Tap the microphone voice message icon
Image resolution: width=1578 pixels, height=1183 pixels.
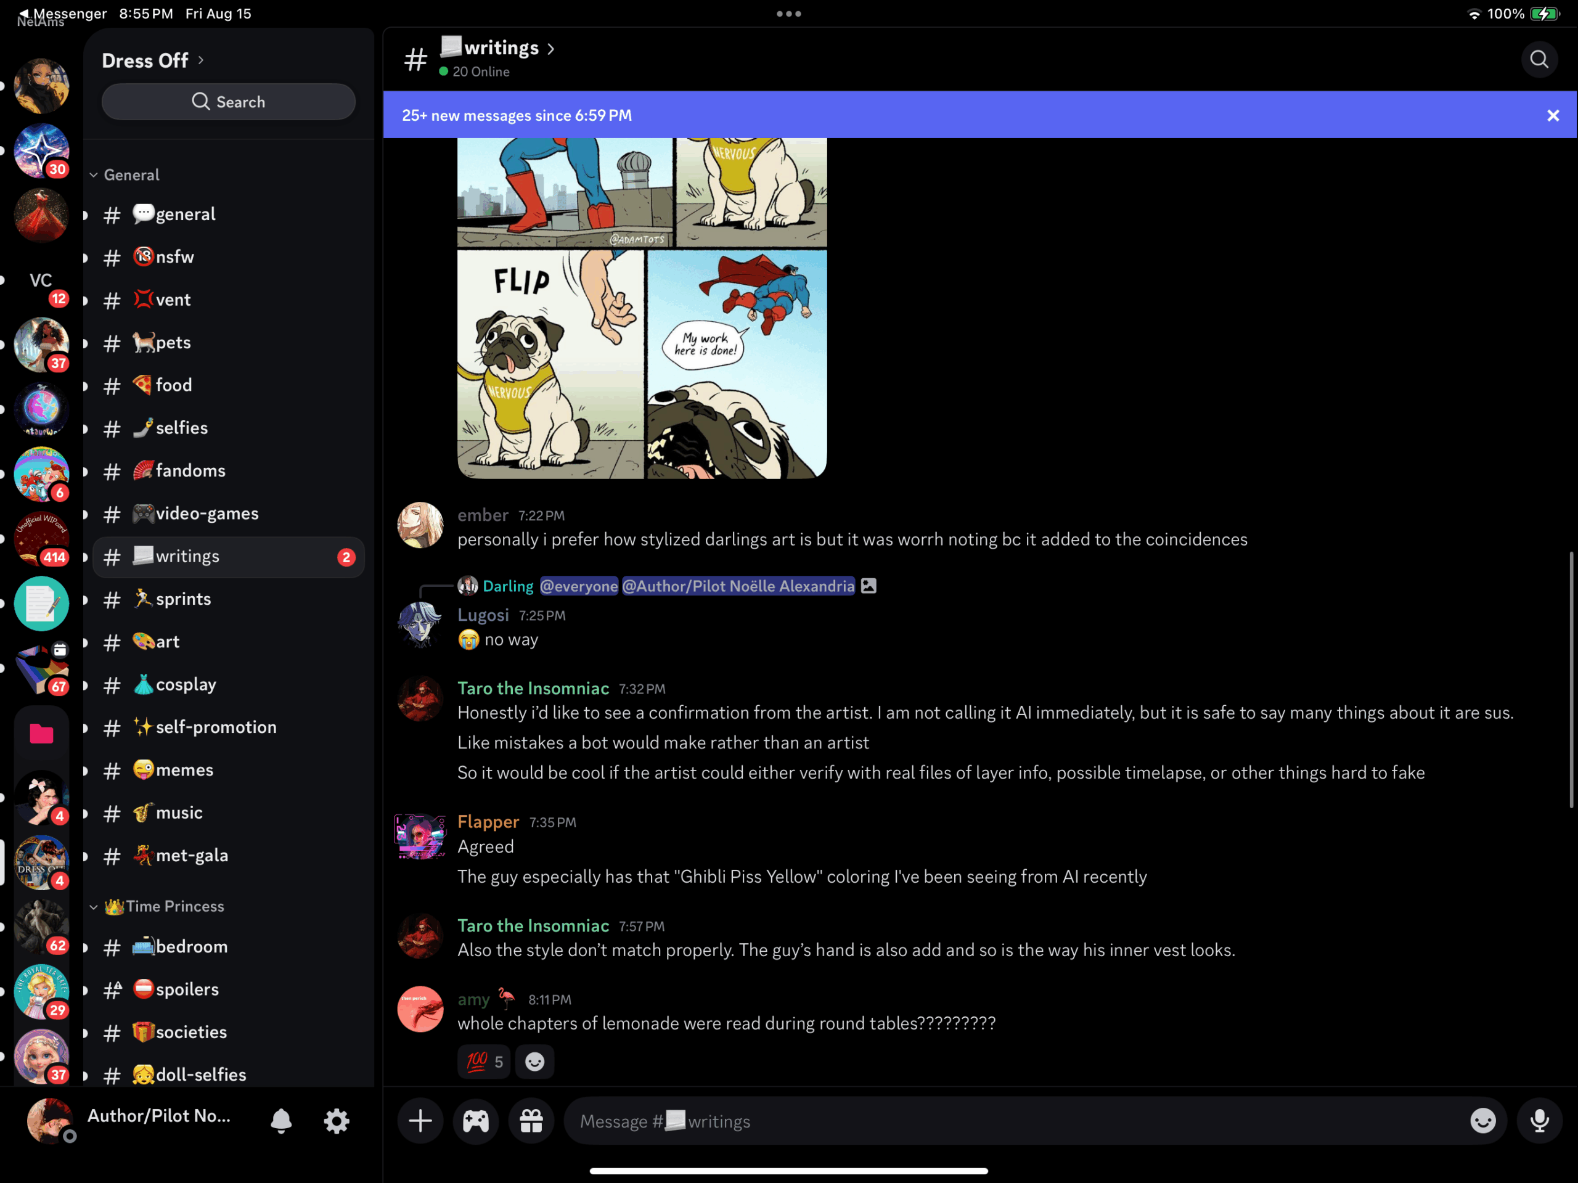[1540, 1121]
